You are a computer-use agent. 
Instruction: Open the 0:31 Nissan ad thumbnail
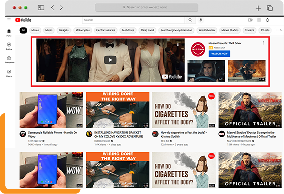[x=206, y=71]
